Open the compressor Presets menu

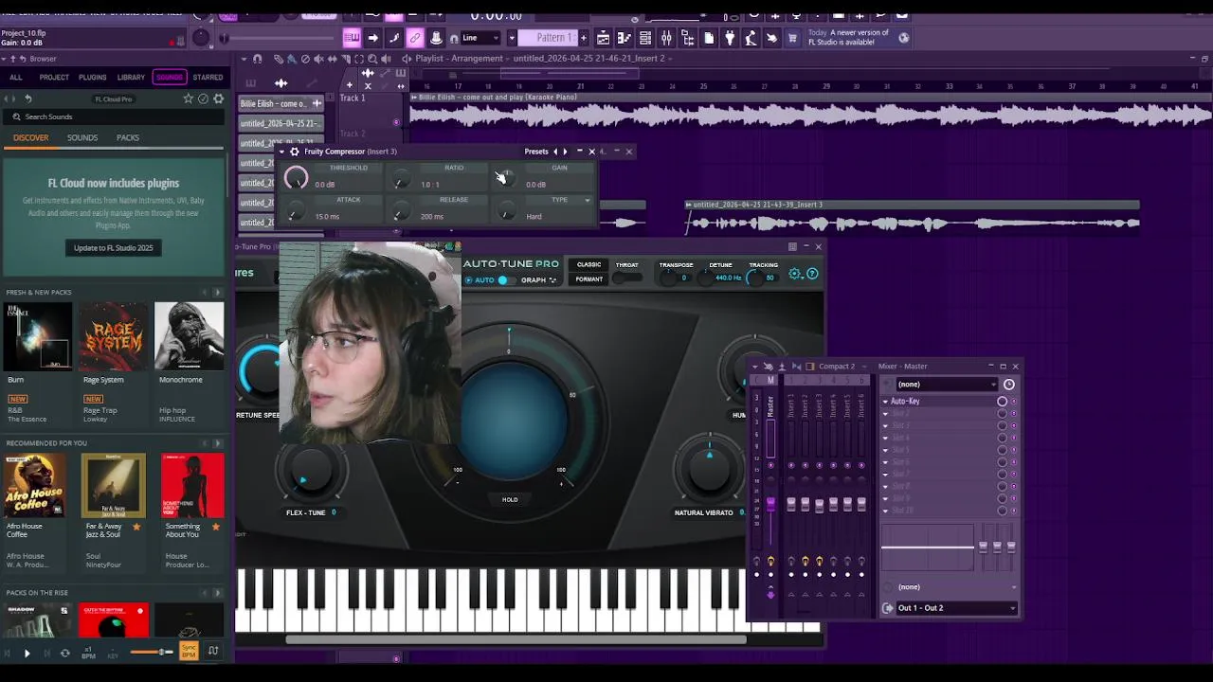point(536,152)
